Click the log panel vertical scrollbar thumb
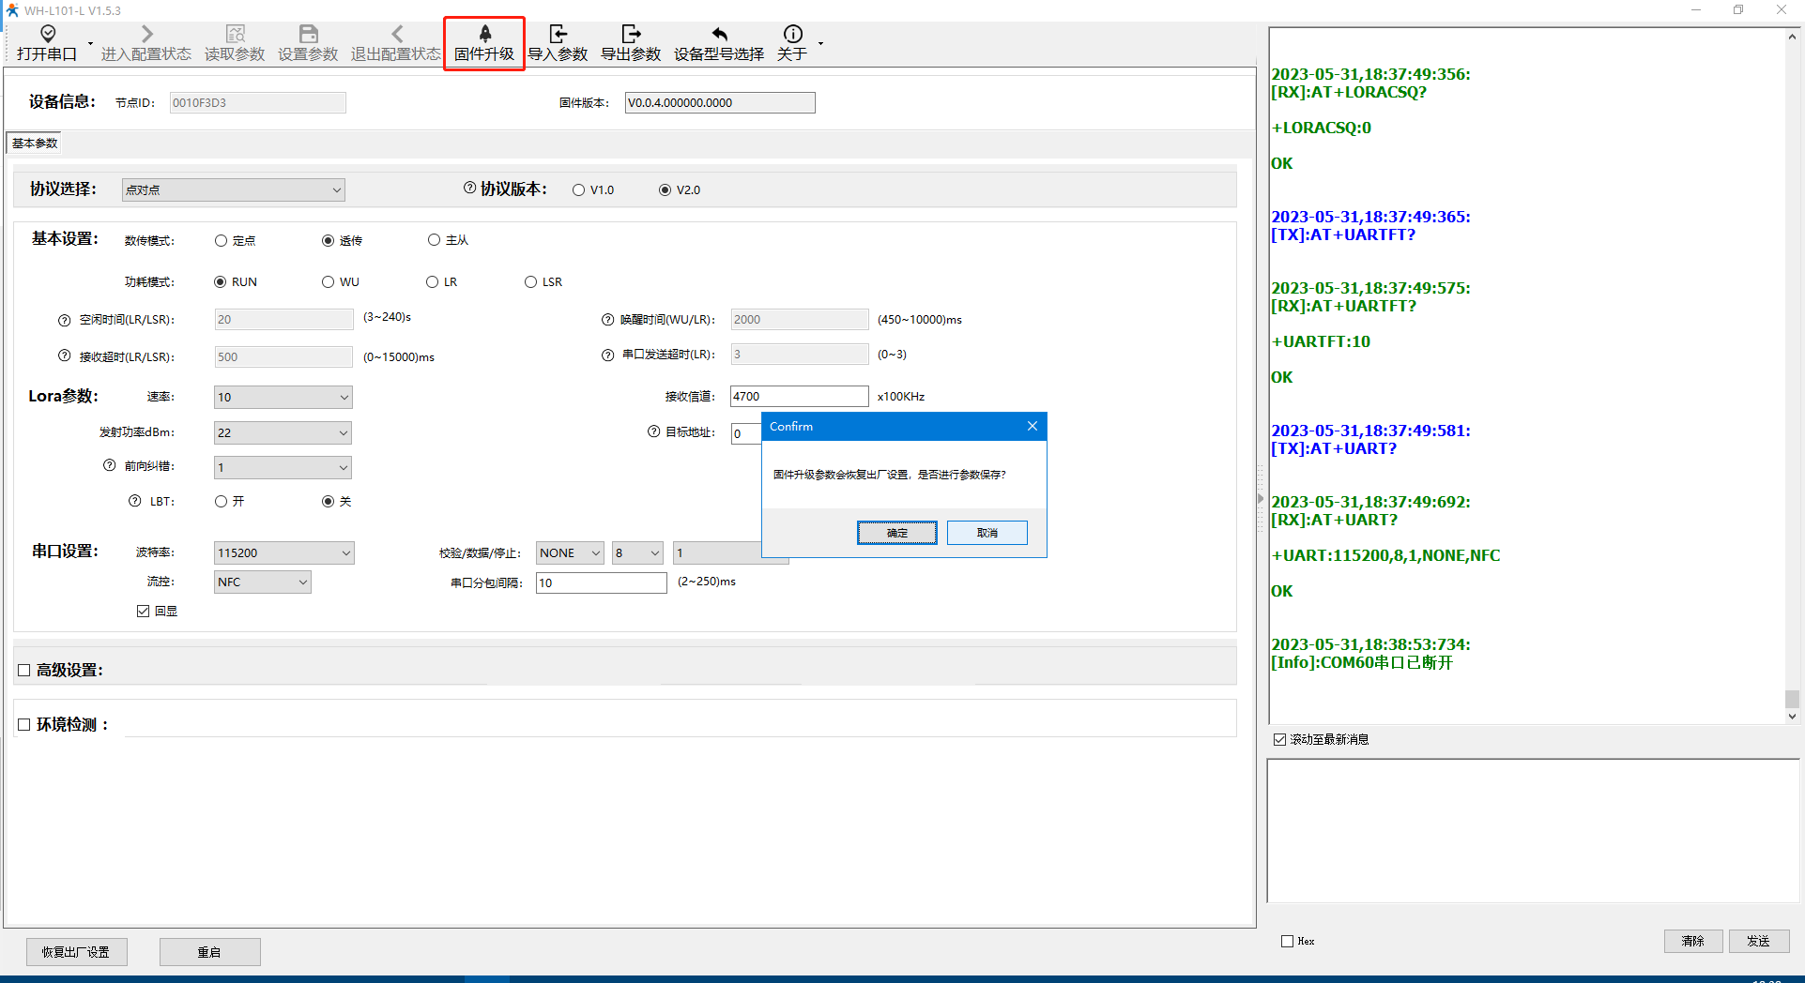The width and height of the screenshot is (1805, 983). point(1792,699)
